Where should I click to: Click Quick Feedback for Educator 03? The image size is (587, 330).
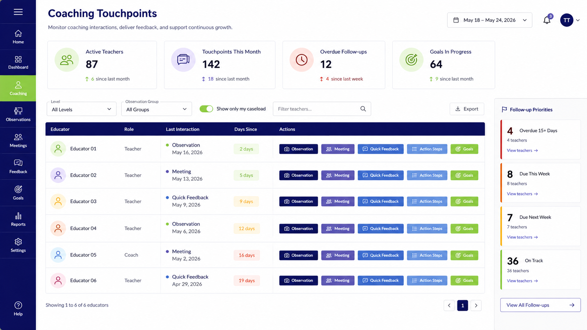381,201
